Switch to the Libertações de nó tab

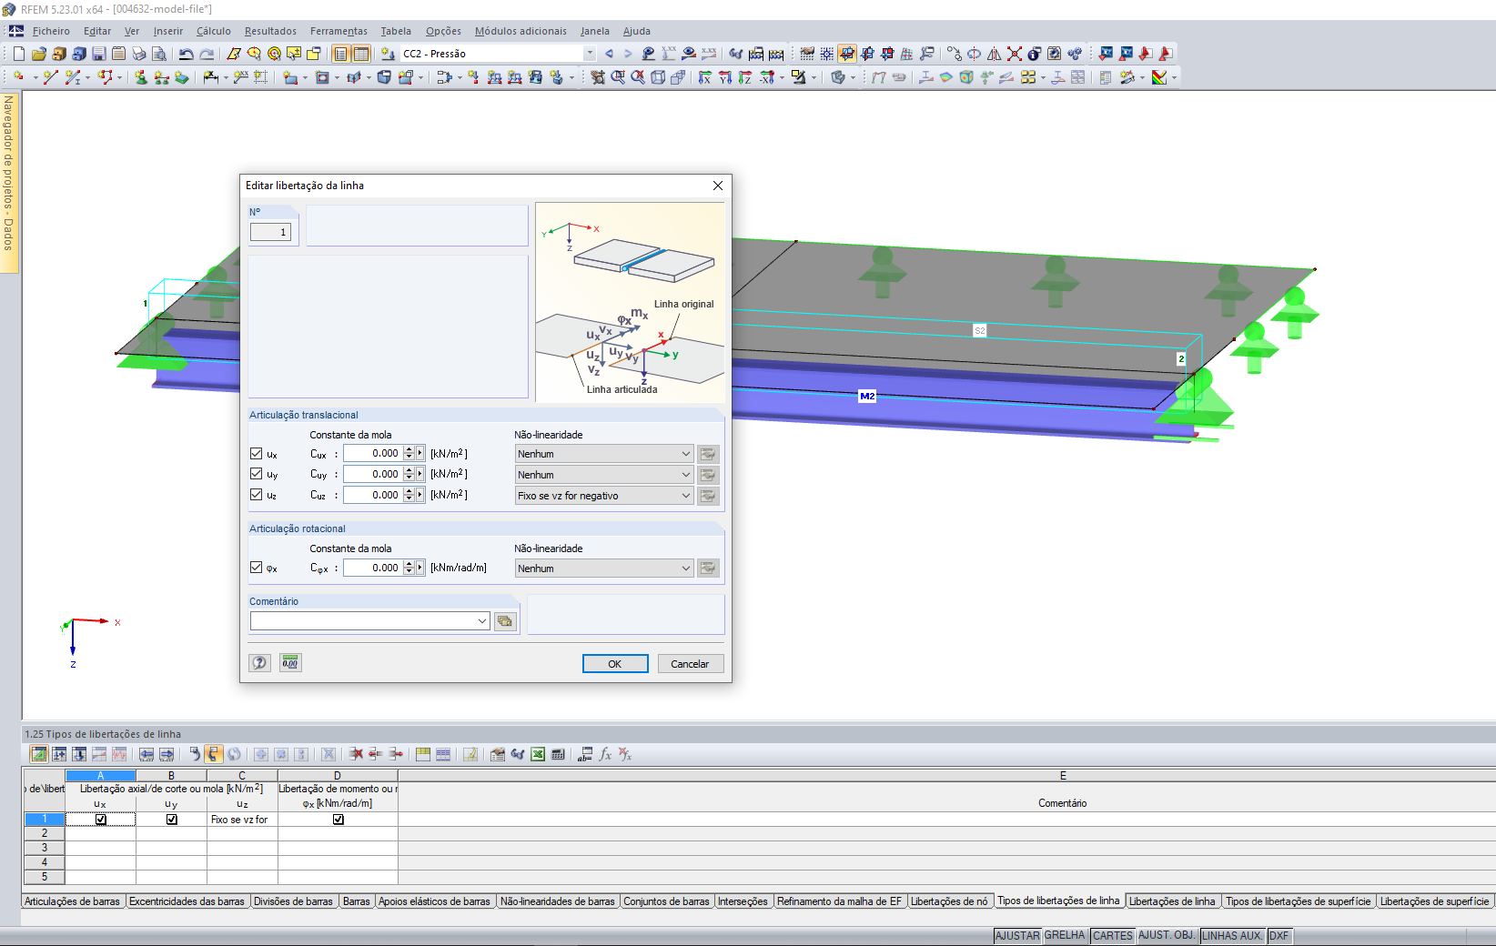(949, 901)
